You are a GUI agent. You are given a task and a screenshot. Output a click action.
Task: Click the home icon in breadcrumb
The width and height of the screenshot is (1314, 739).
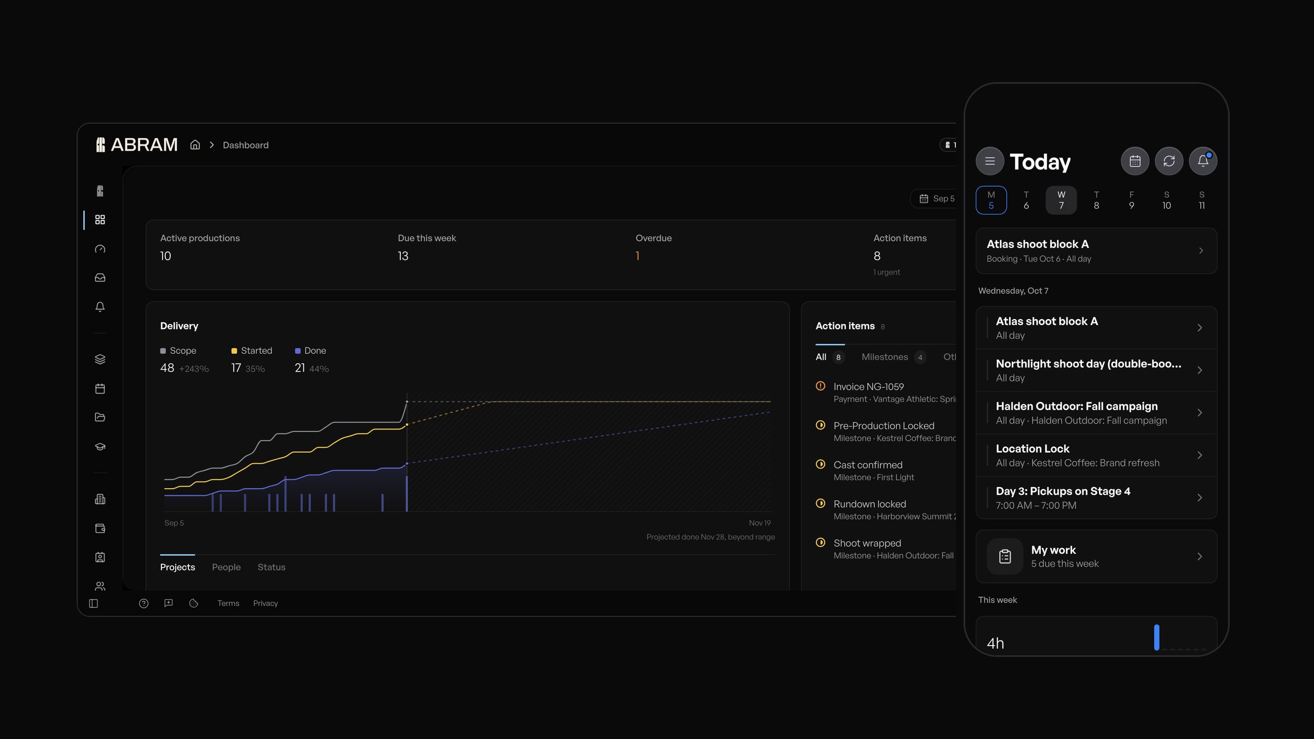(x=195, y=145)
